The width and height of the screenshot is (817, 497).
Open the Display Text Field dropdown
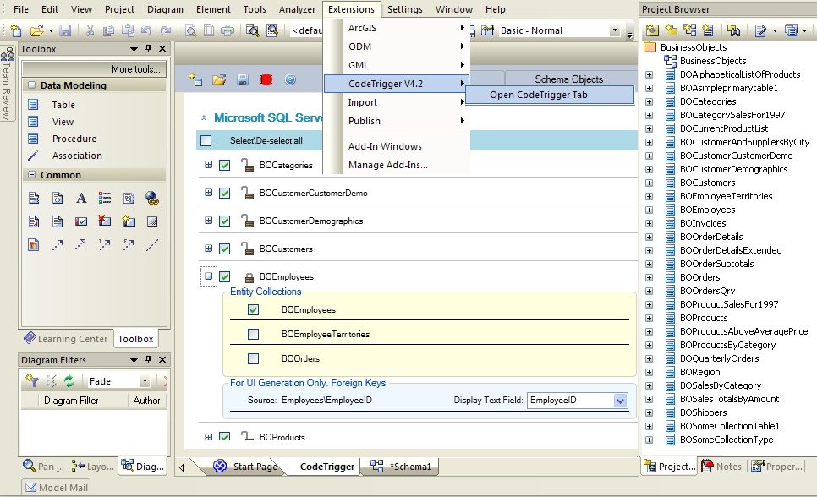pyautogui.click(x=620, y=401)
